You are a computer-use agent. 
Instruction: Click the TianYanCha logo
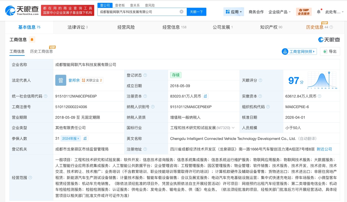[22, 10]
